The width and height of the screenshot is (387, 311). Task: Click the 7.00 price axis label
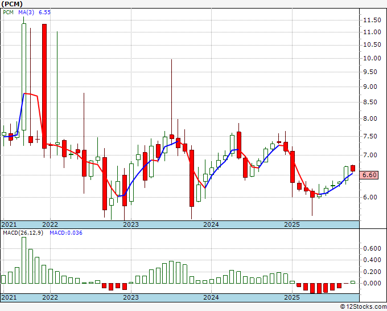370,155
